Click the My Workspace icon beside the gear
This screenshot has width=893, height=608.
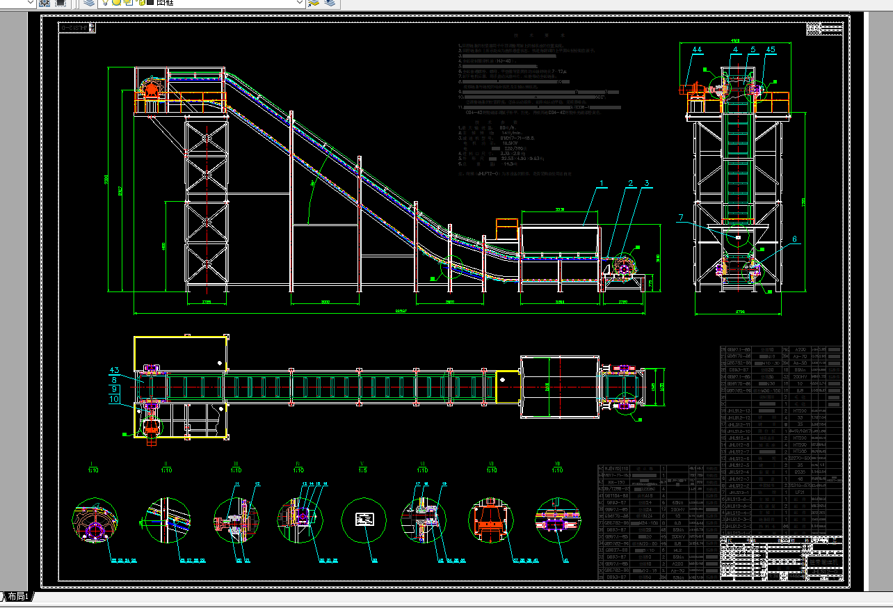[x=61, y=3]
